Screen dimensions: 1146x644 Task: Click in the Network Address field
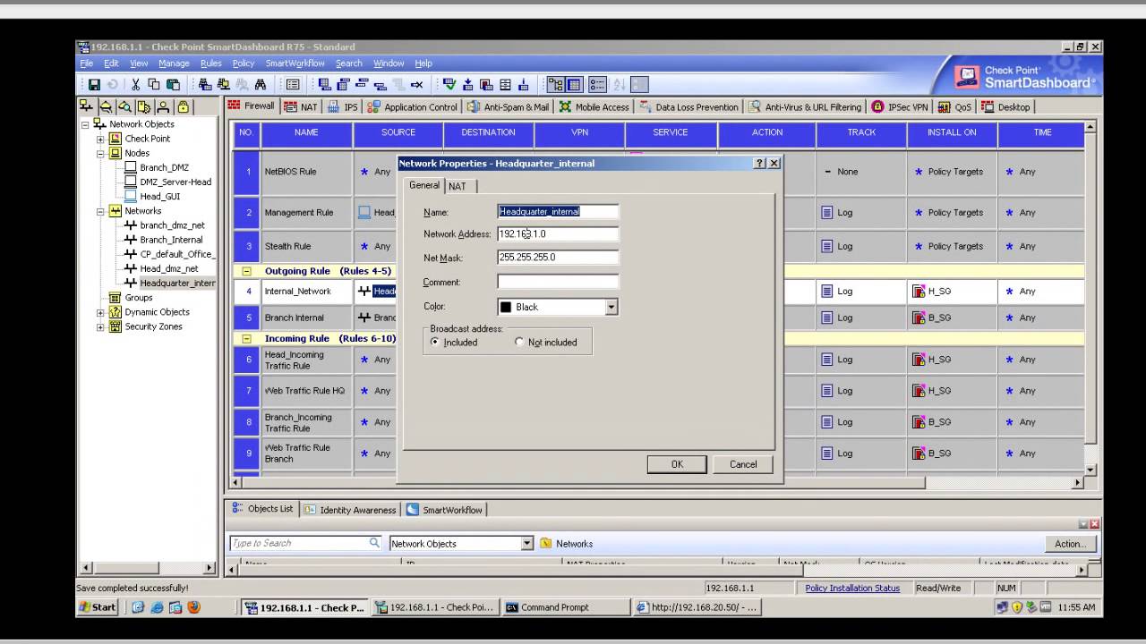coord(558,234)
